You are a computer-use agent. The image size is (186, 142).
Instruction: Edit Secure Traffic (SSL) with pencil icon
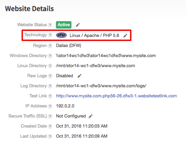(x=90, y=116)
